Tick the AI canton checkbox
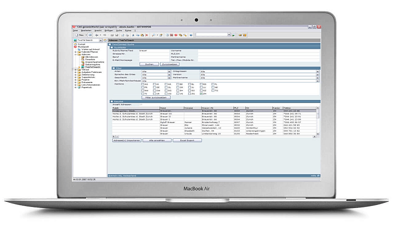The image size is (394, 228). (154, 84)
